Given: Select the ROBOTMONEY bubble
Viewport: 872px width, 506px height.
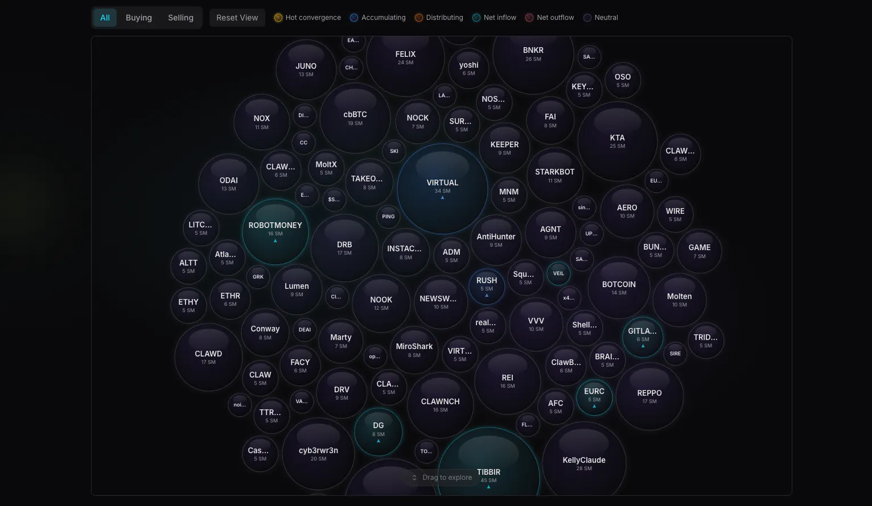Looking at the screenshot, I should (275, 231).
